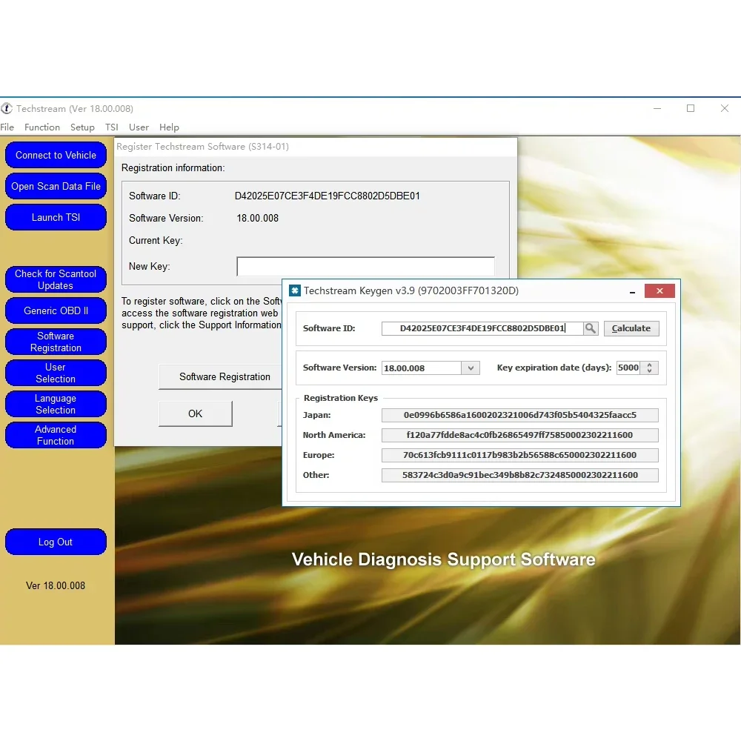Image resolution: width=741 pixels, height=741 pixels.
Task: Check for Scantool Updates
Action: coord(56,279)
